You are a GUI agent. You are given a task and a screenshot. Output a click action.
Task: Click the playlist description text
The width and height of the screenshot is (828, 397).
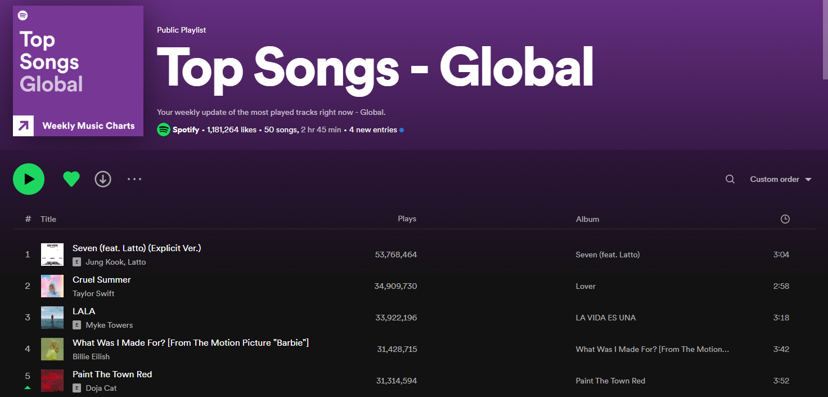coord(271,112)
